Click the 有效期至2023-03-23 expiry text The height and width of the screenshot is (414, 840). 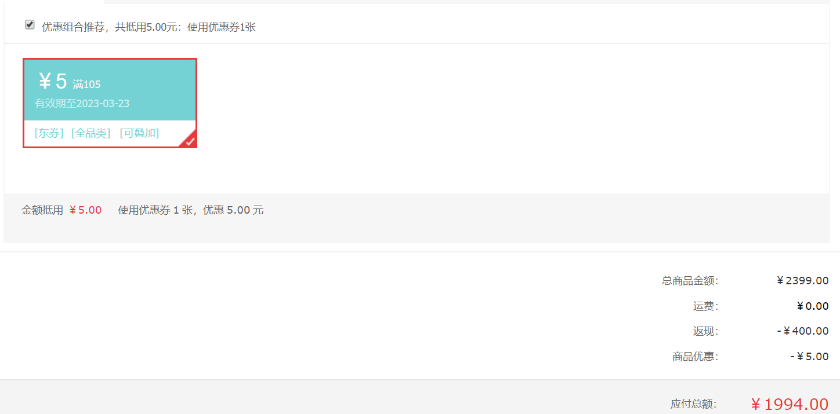pyautogui.click(x=82, y=104)
